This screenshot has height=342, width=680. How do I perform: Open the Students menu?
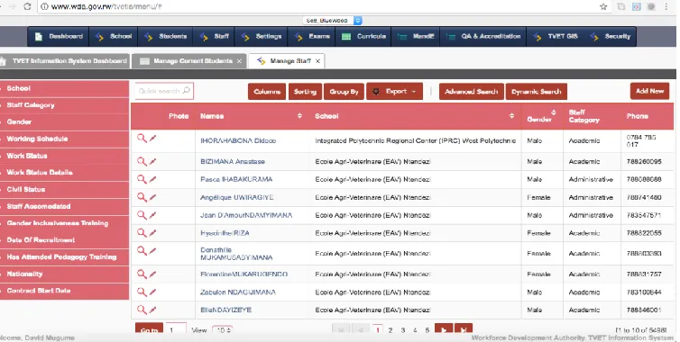tap(166, 36)
